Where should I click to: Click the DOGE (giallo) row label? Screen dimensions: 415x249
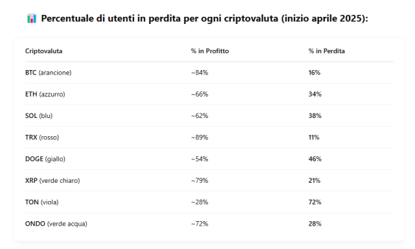45,159
